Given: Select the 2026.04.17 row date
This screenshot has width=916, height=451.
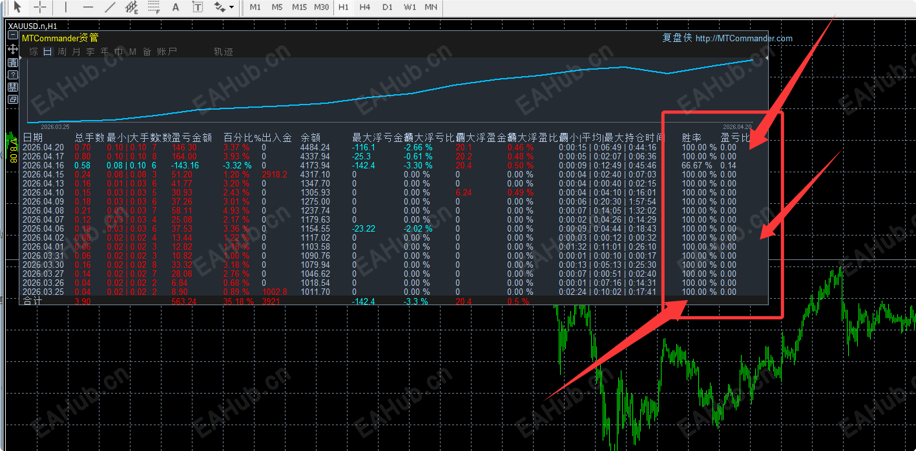Looking at the screenshot, I should pyautogui.click(x=43, y=156).
